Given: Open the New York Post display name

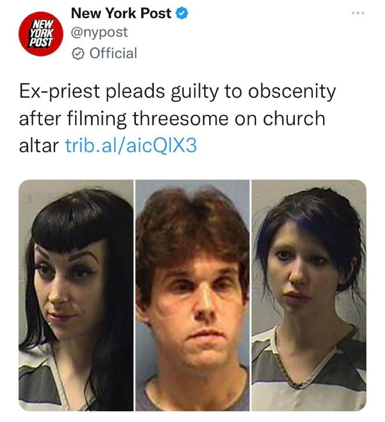Looking at the screenshot, I should pyautogui.click(x=121, y=13).
